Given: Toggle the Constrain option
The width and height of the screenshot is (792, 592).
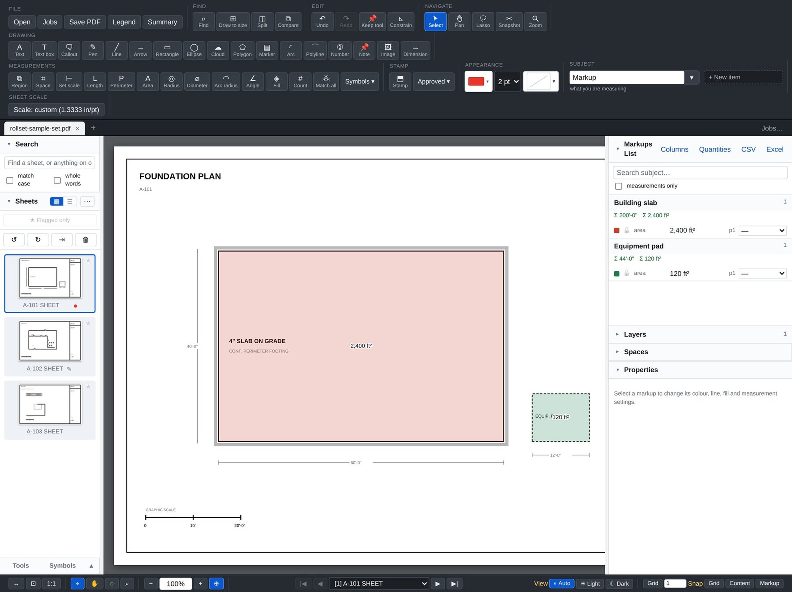Looking at the screenshot, I should pyautogui.click(x=401, y=22).
